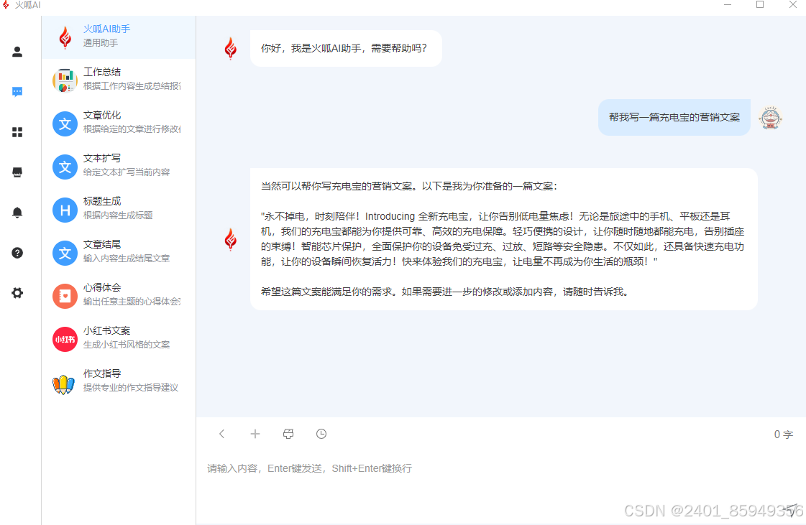The image size is (806, 525).
Task: Click the user message 帮我写一篇充电宝的营销文案
Action: (674, 117)
